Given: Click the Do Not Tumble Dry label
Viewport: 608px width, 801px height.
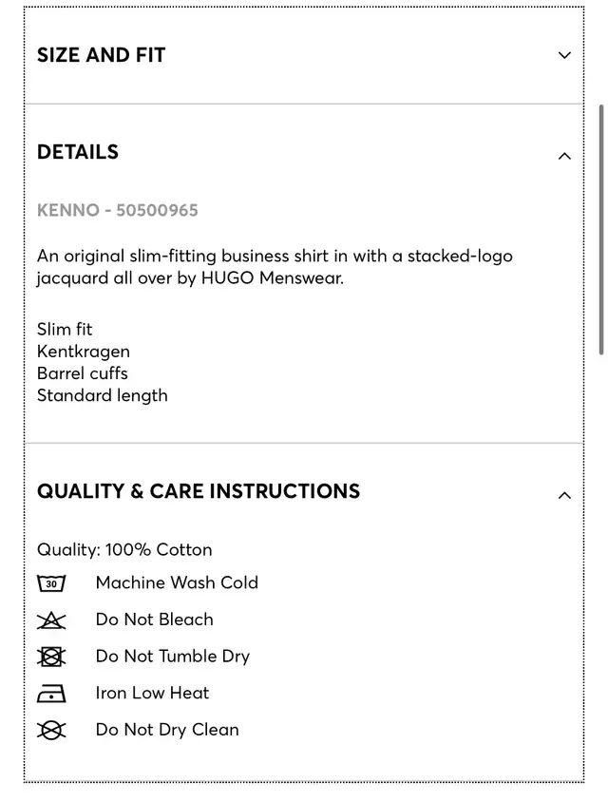Looking at the screenshot, I should click(x=173, y=657).
